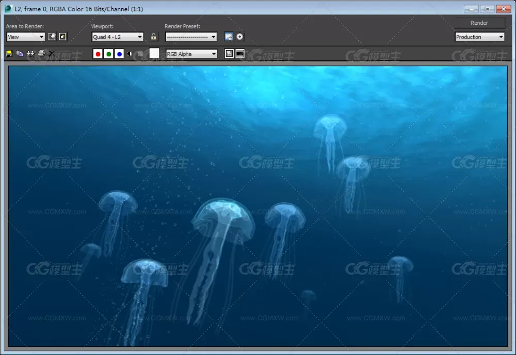Open the Viewport Quad 4 - L2 dropdown
The height and width of the screenshot is (355, 516).
click(118, 37)
